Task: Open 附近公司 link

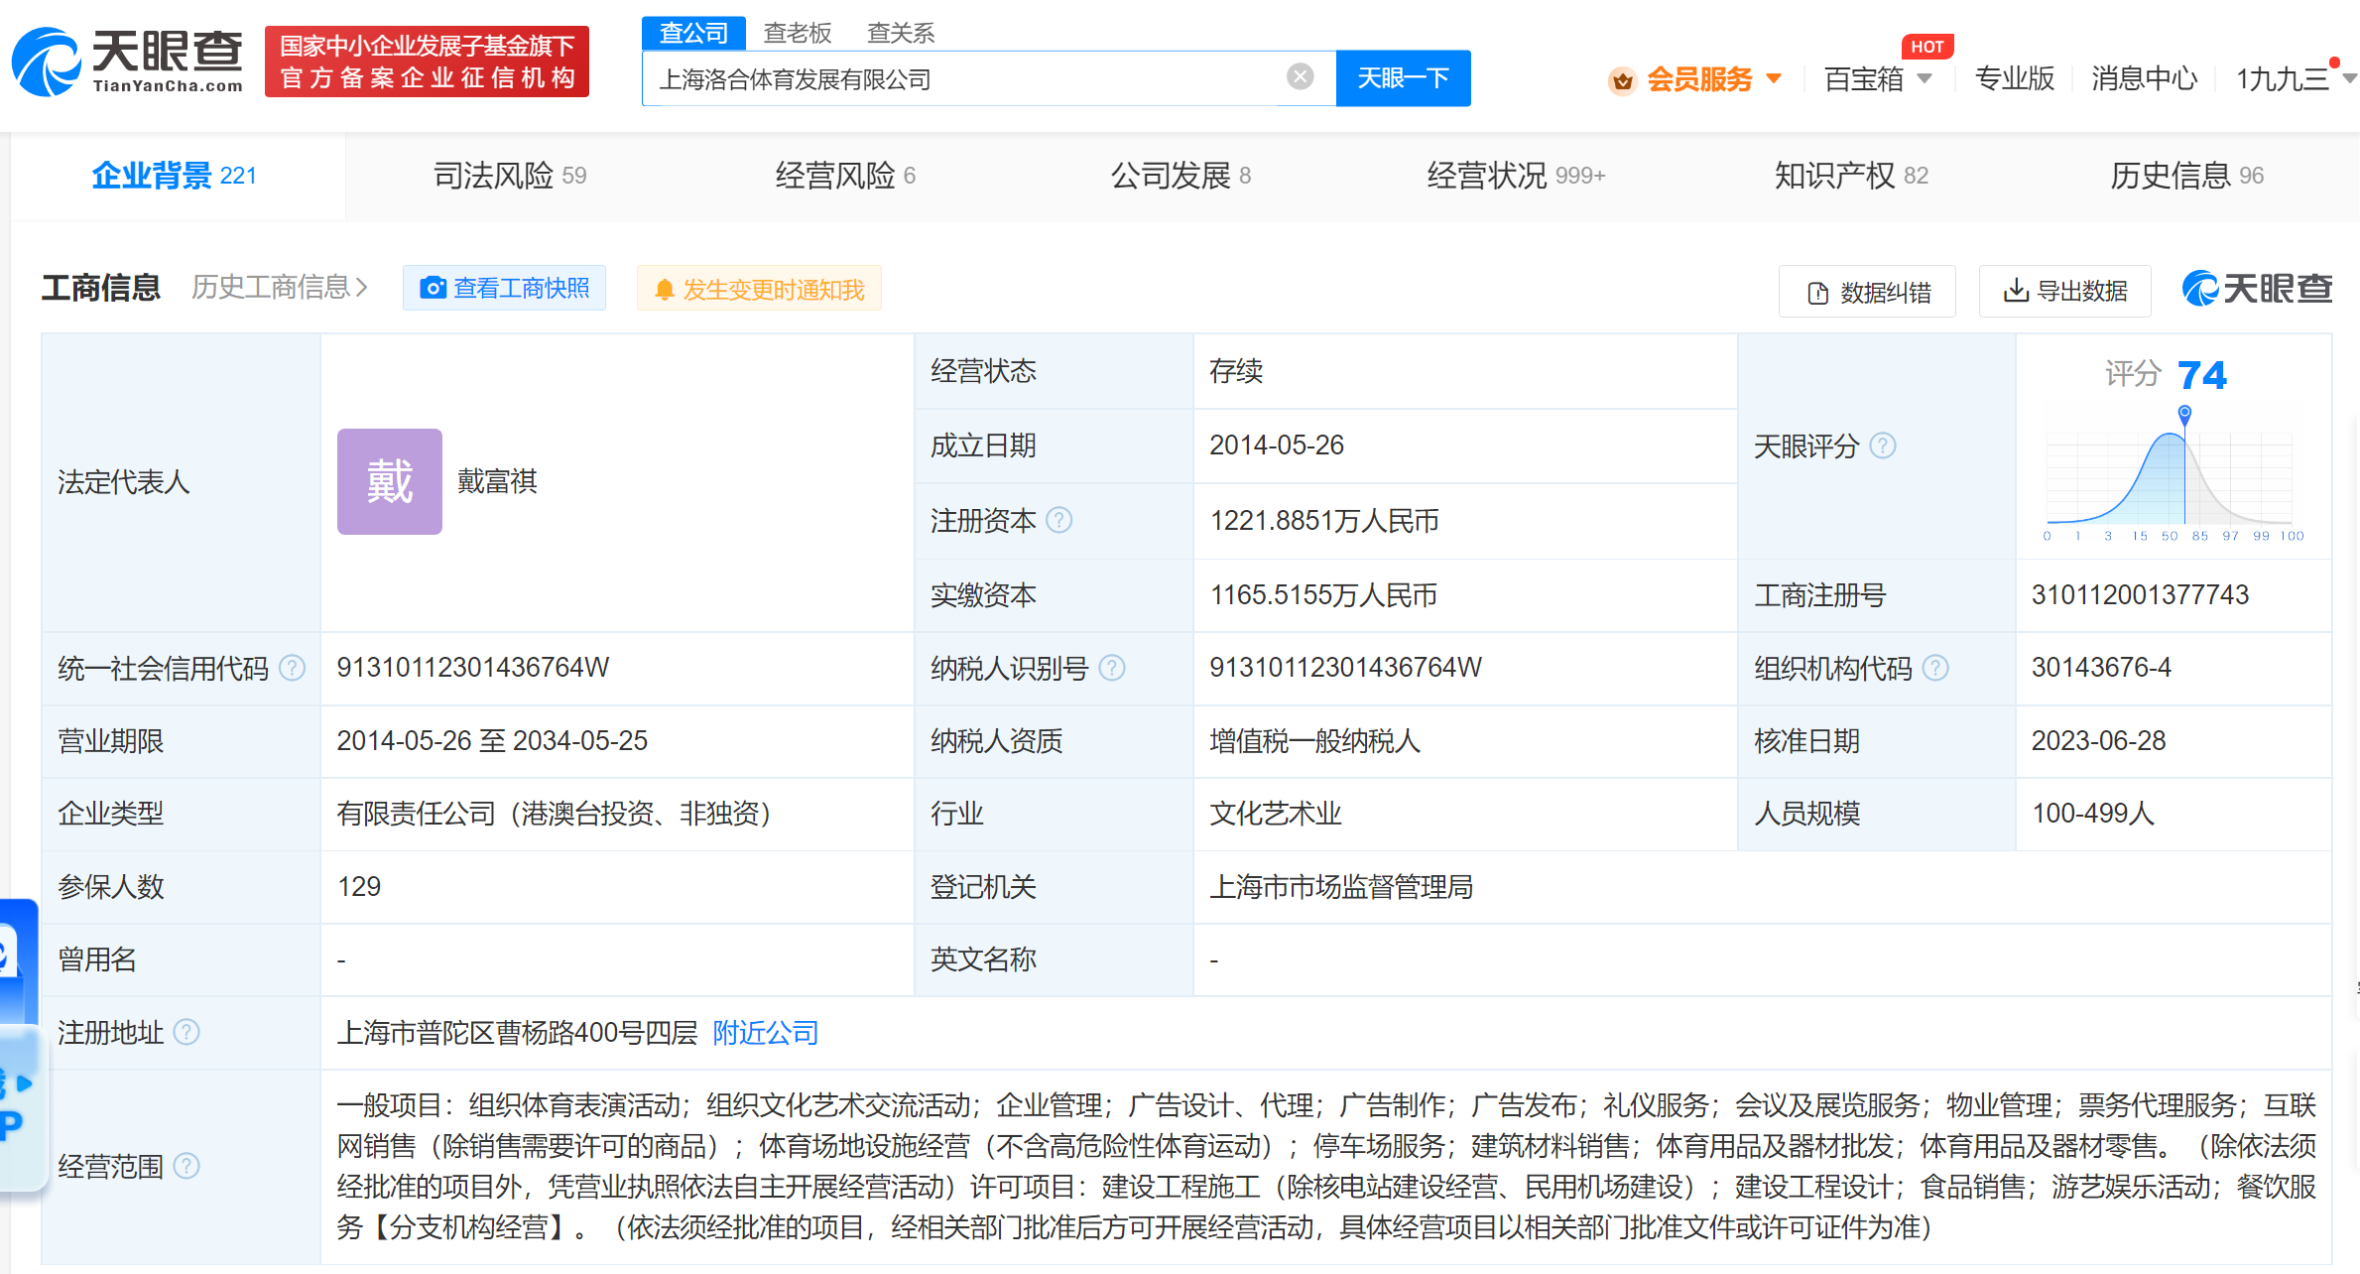Action: (x=765, y=1033)
